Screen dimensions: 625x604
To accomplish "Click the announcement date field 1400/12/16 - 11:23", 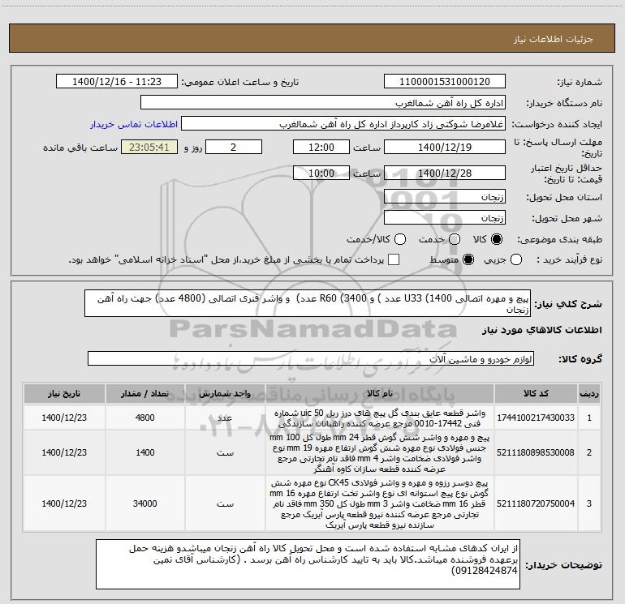I will pos(117,82).
